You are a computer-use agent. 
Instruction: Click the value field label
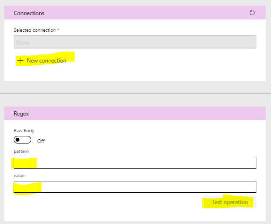point(19,176)
